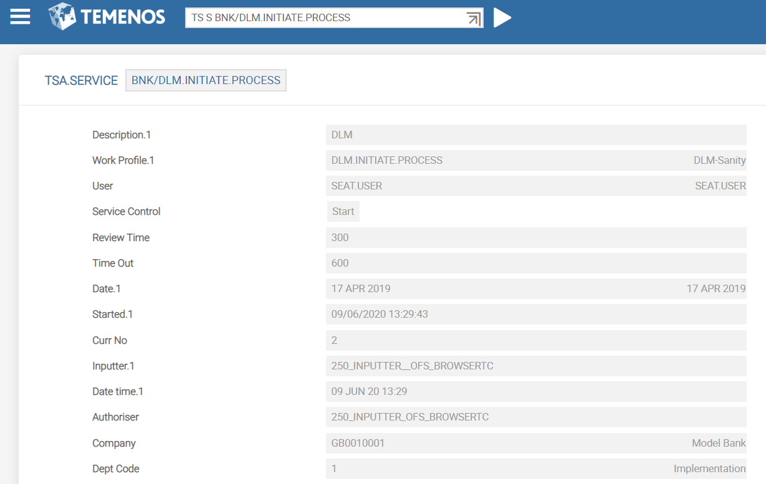Click the Temenos globe logo
The image size is (766, 484).
(x=62, y=17)
